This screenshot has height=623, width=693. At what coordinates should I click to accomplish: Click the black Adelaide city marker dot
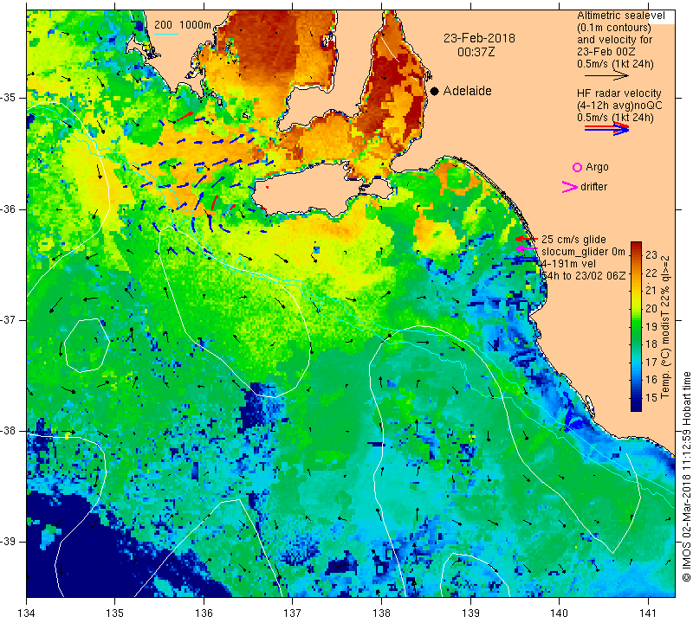[x=435, y=91]
